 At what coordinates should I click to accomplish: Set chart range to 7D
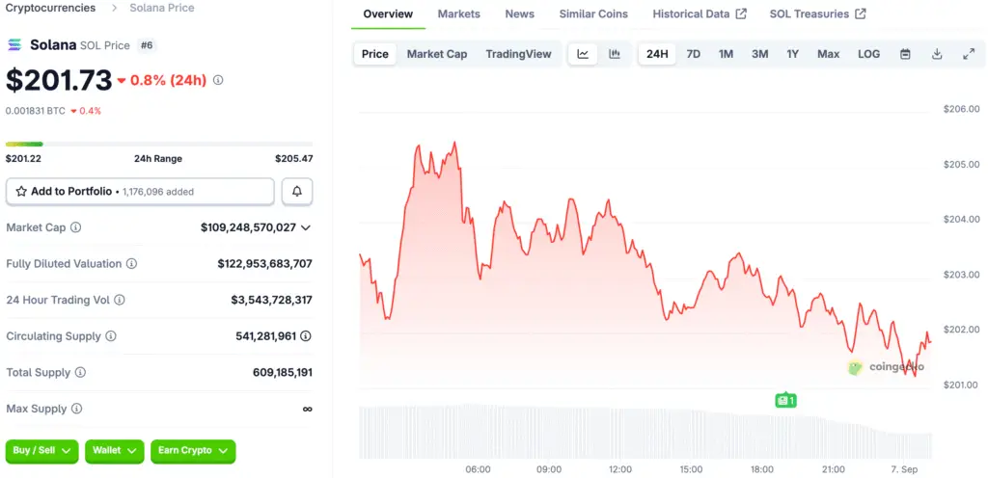(x=693, y=54)
